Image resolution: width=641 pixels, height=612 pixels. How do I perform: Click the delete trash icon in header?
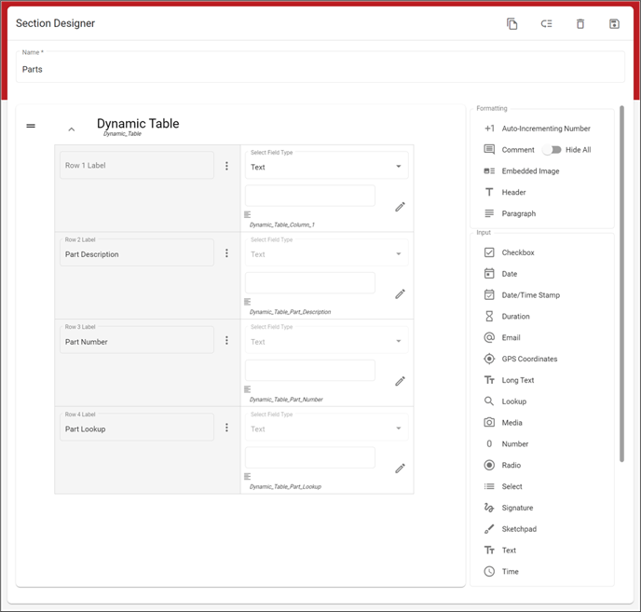click(x=580, y=23)
